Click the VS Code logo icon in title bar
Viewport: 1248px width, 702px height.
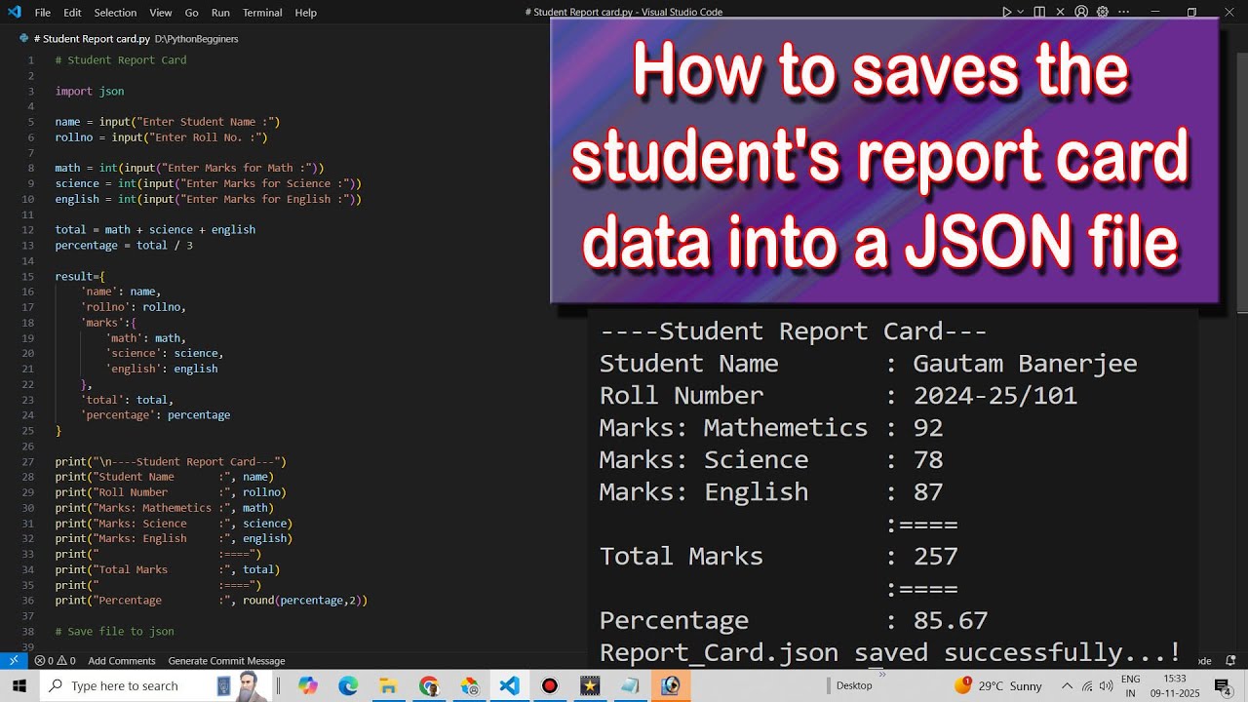point(14,13)
